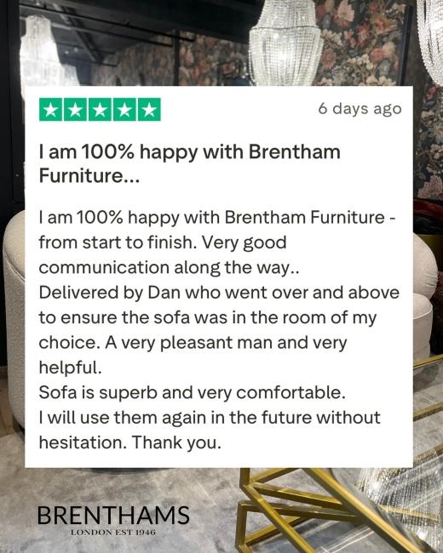
Task: Click the second green rating star
Action: [x=75, y=110]
